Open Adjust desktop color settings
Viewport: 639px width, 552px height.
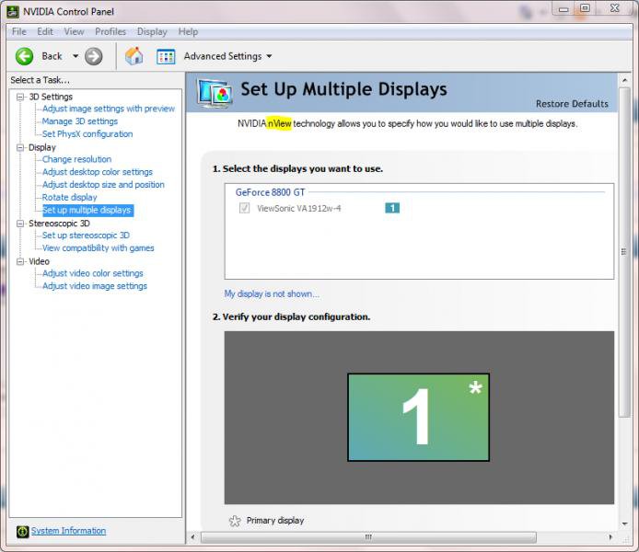click(x=98, y=172)
